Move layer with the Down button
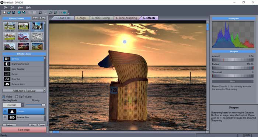 point(42,125)
